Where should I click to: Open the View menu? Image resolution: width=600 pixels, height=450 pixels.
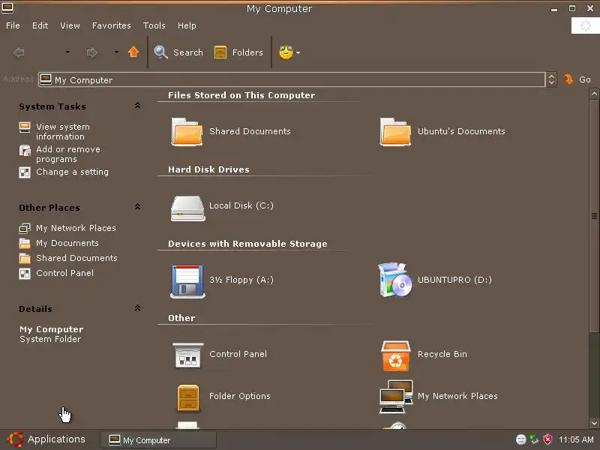point(70,25)
